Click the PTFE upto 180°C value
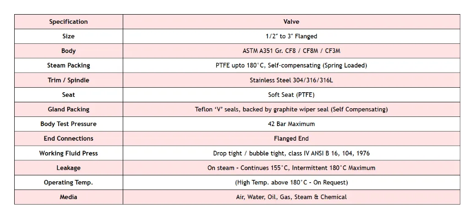The image size is (469, 216). click(x=291, y=66)
